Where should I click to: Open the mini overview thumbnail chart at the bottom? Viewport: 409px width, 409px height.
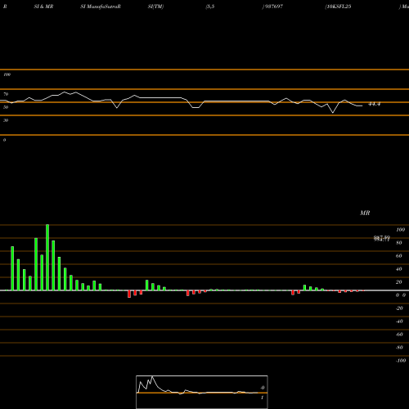[202, 392]
